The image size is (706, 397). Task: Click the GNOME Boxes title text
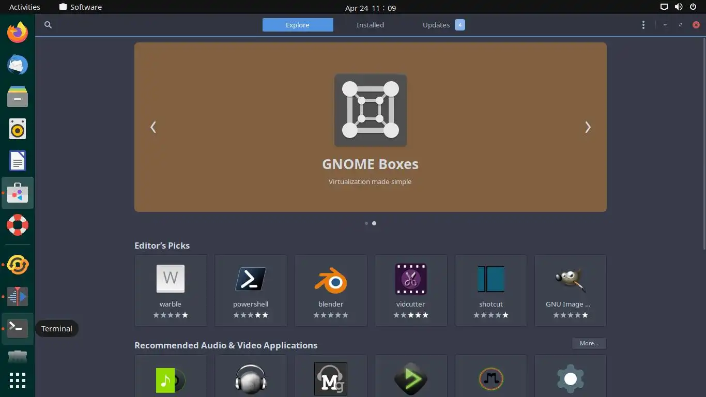pyautogui.click(x=371, y=164)
